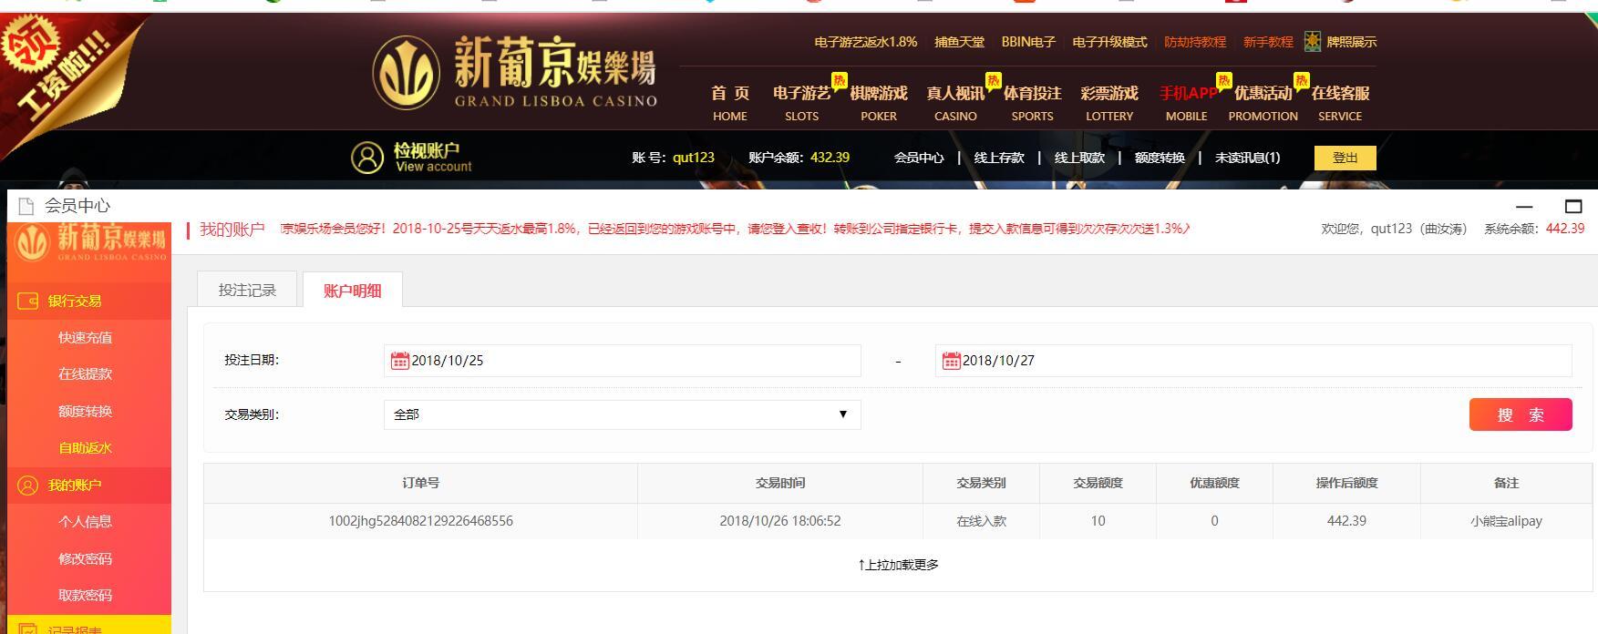Open 会员中心 link in account bar
Image resolution: width=1598 pixels, height=634 pixels.
919,158
